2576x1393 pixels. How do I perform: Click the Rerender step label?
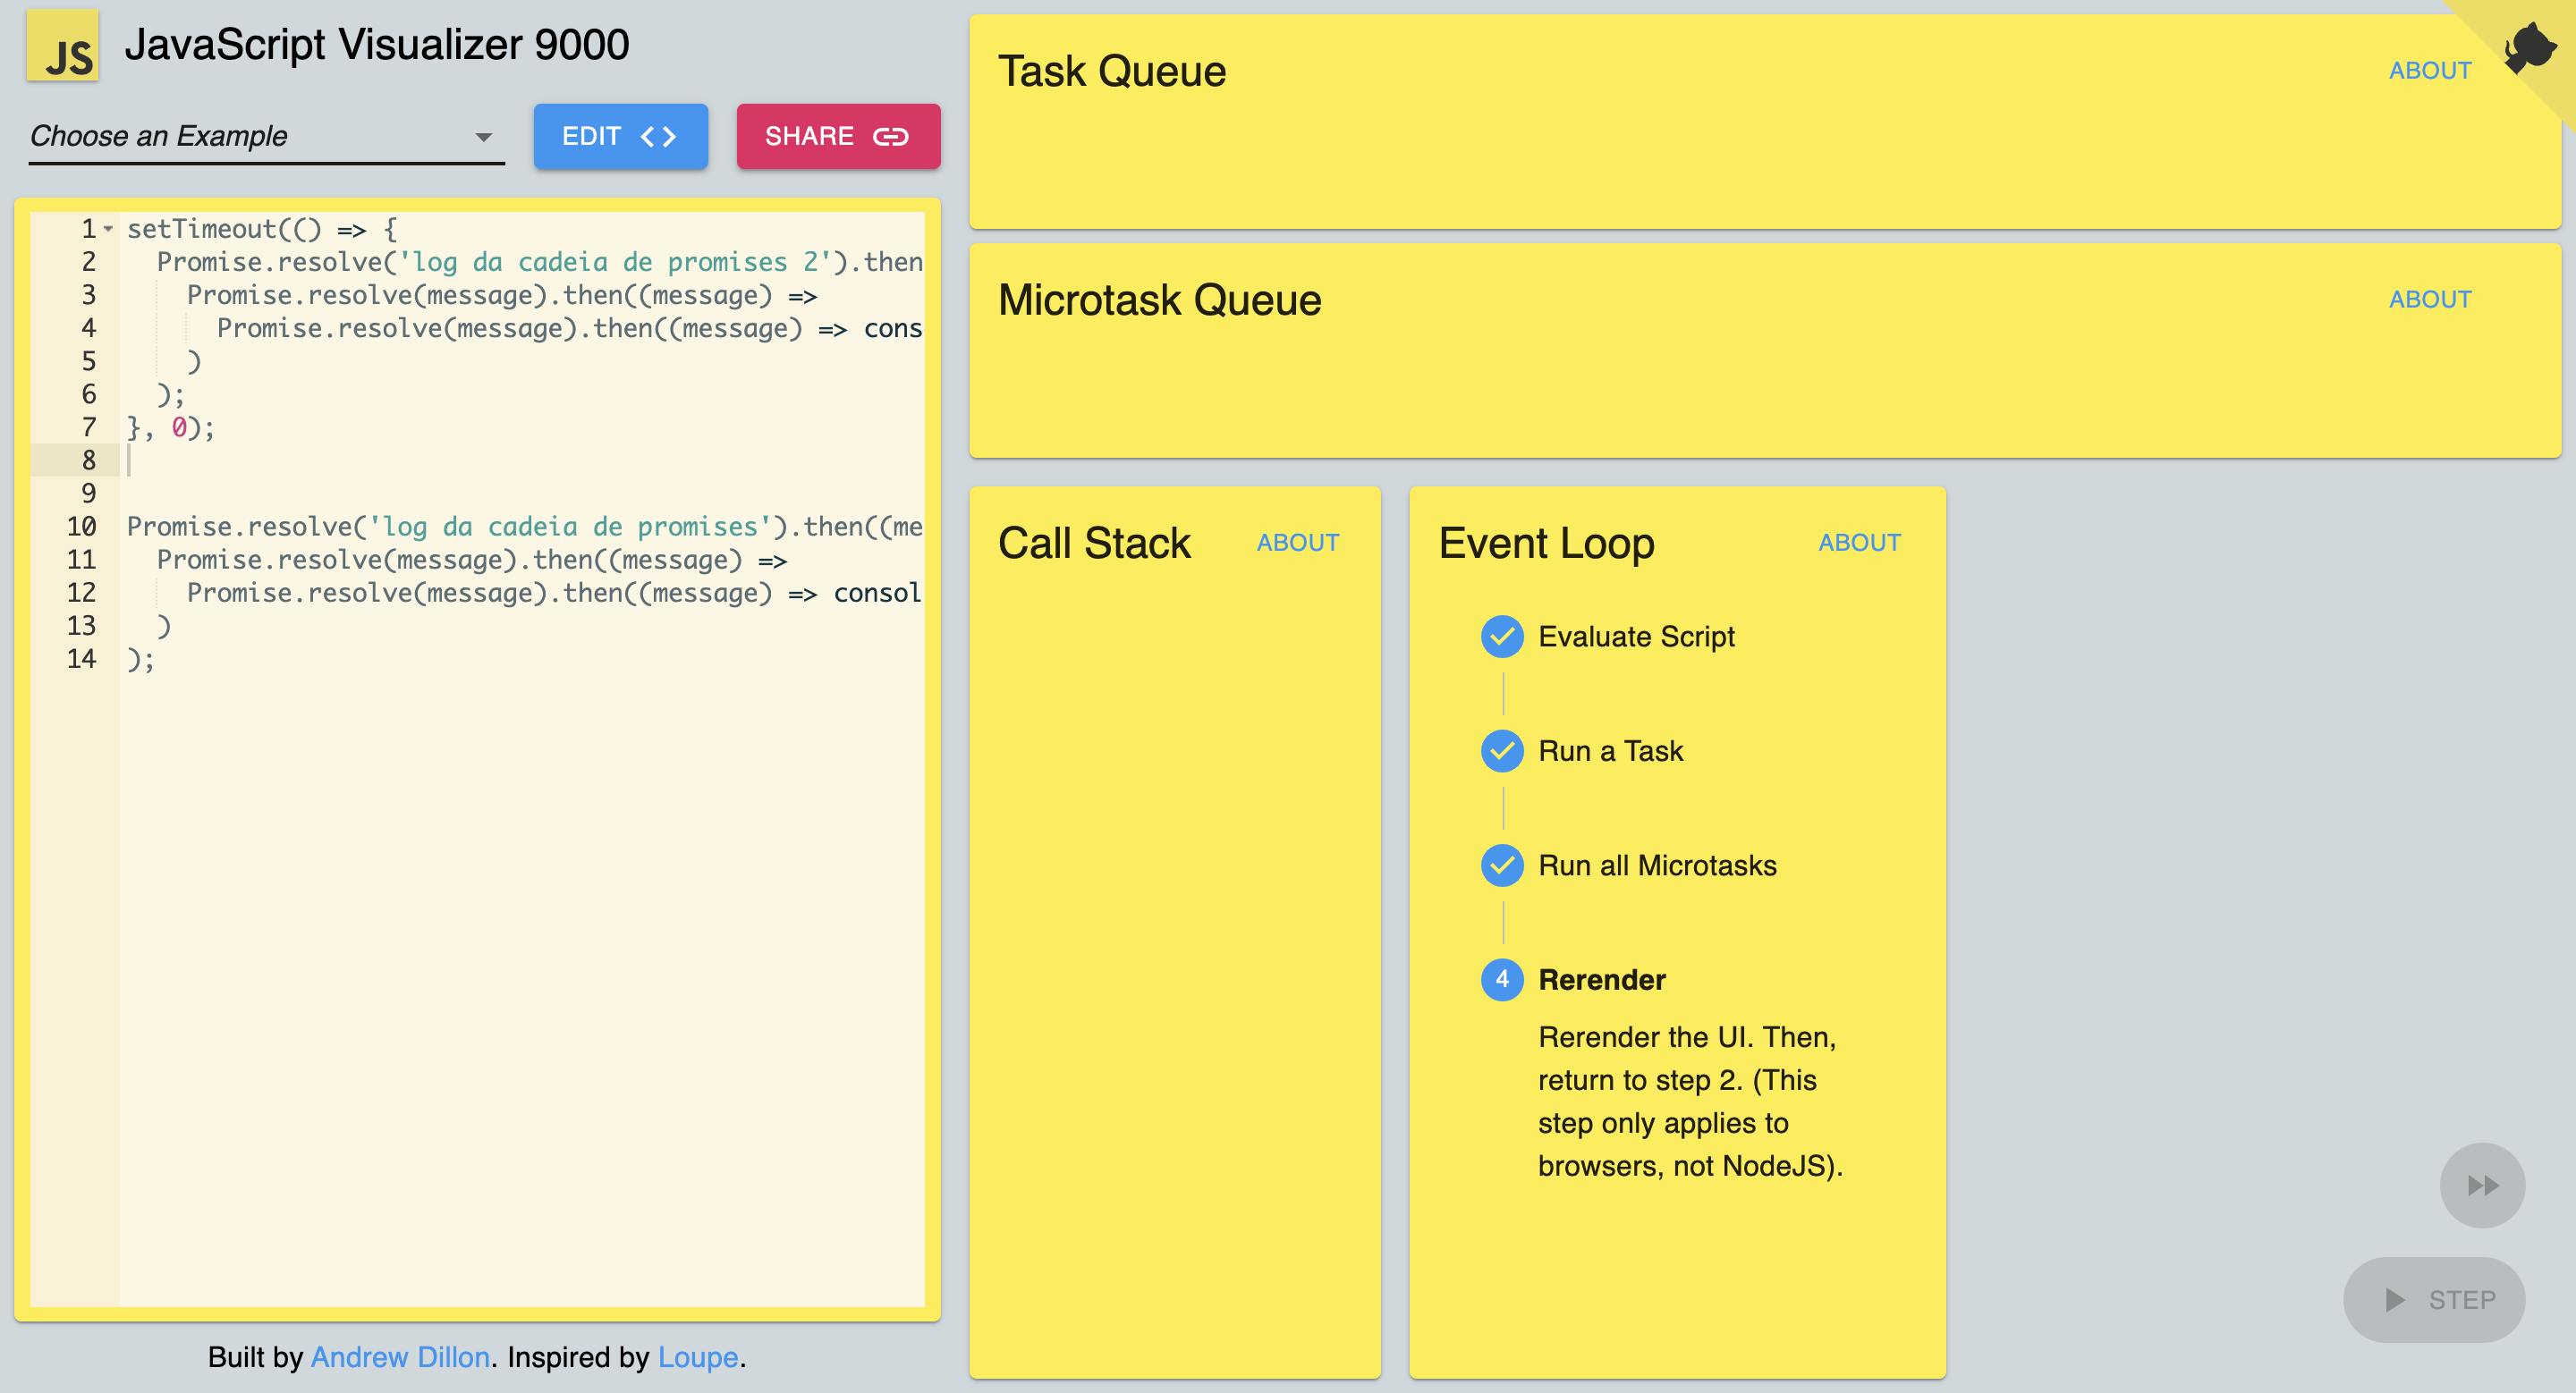(1601, 980)
